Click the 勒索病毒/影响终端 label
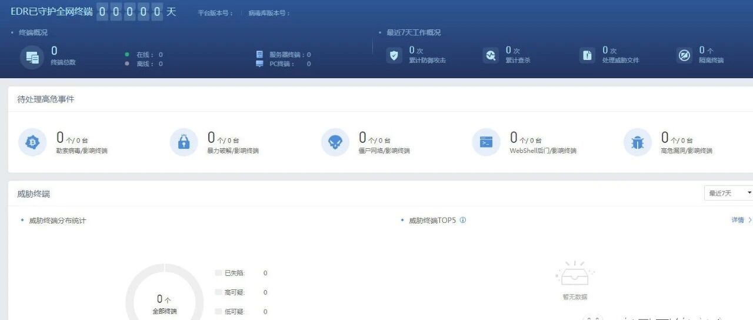The image size is (753, 320). (82, 151)
